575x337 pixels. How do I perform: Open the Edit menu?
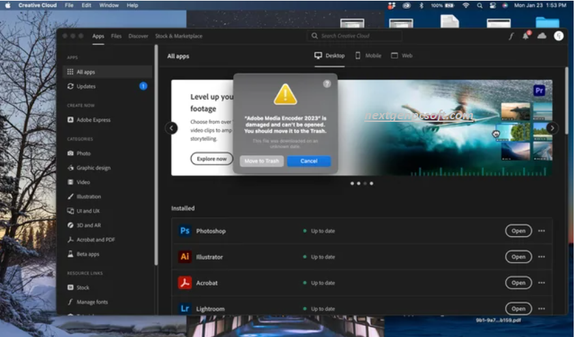tap(87, 5)
